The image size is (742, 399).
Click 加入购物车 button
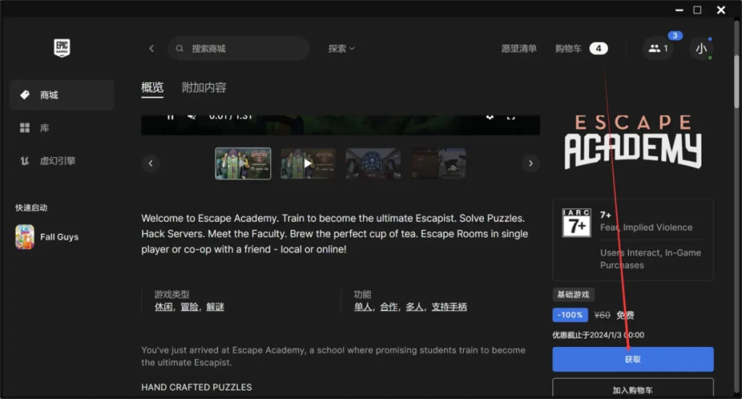click(633, 389)
